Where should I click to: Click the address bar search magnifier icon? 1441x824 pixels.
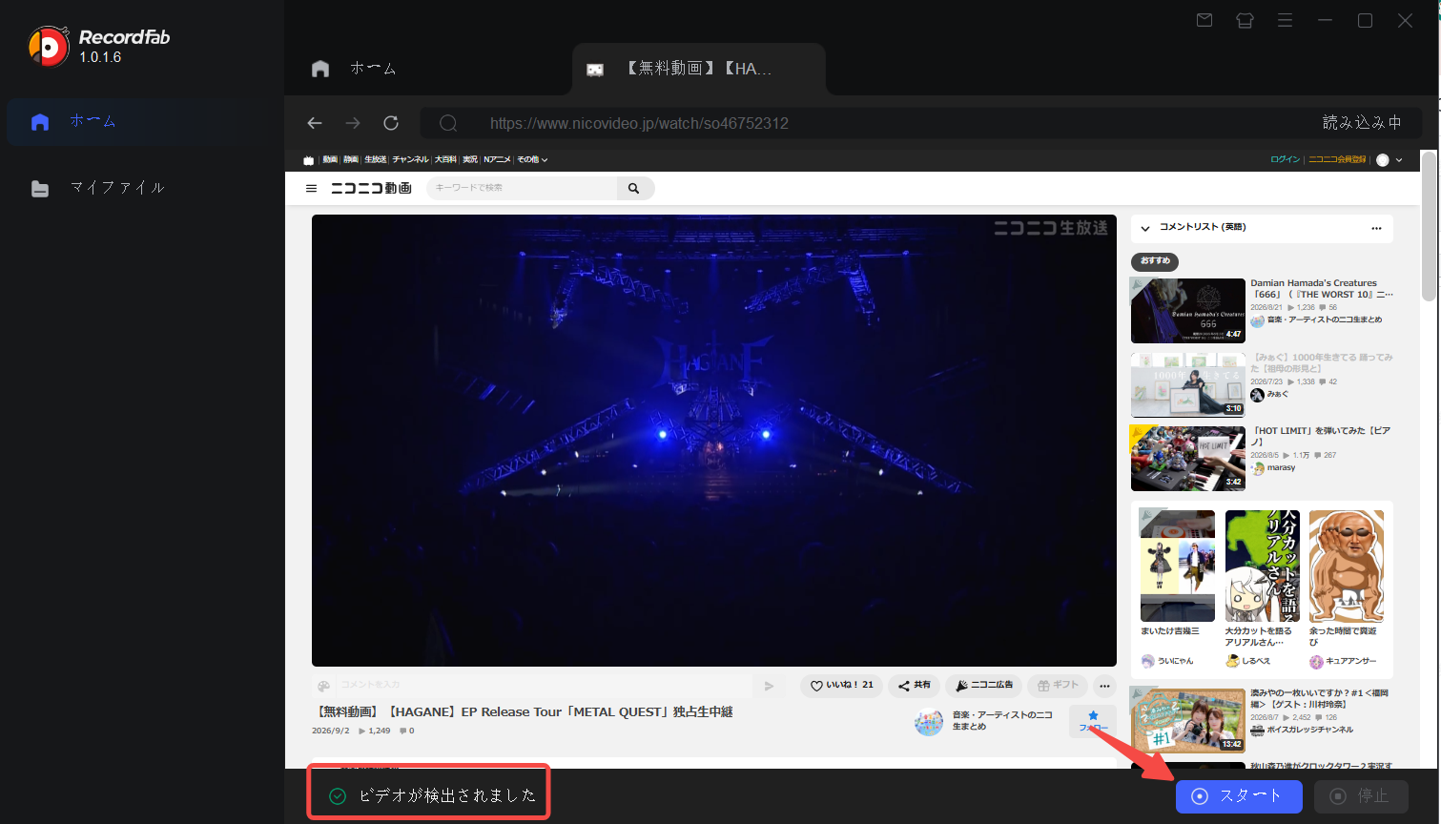[448, 123]
